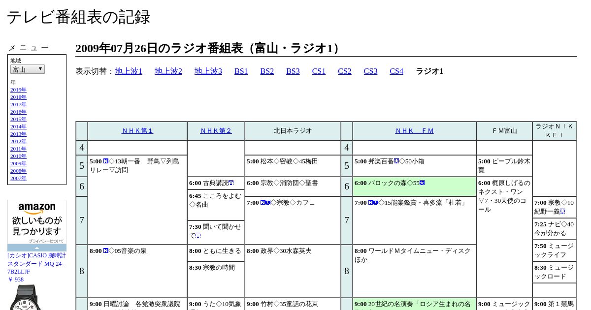Open the 2016年 archive link
Viewport: 591px width, 310px height.
coord(18,112)
